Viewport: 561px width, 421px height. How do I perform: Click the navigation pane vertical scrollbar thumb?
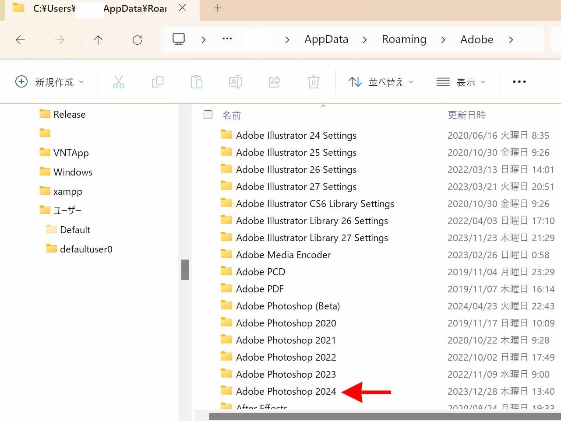click(185, 270)
